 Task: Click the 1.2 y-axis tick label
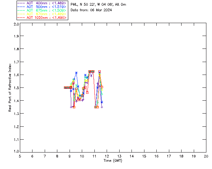(x=16, y=127)
